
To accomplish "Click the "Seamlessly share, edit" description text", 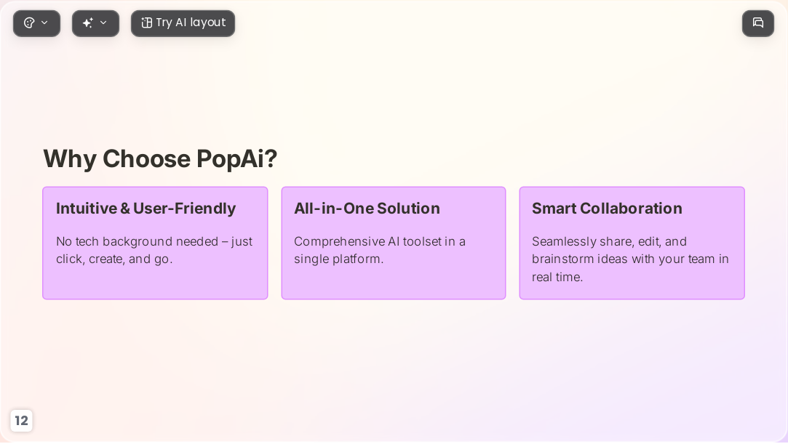I will [630, 259].
